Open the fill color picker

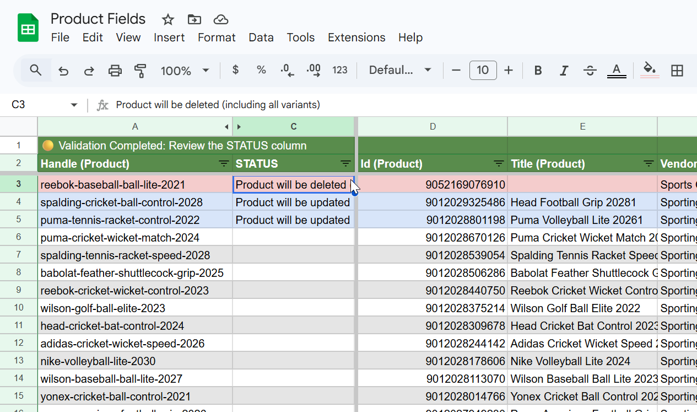coord(649,70)
